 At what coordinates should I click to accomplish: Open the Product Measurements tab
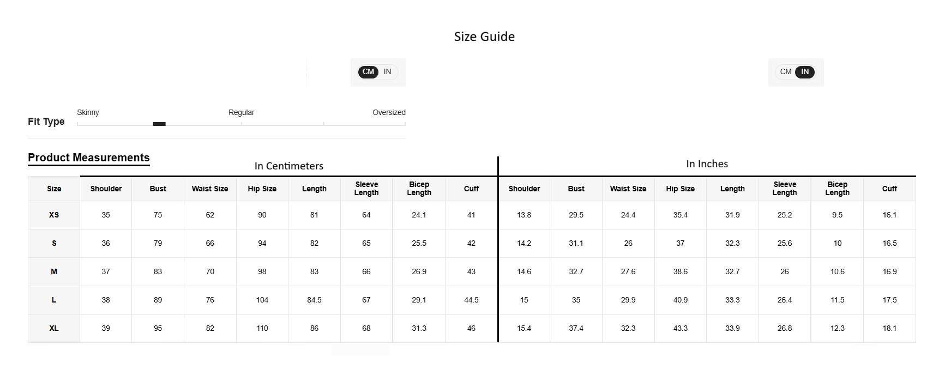click(89, 158)
